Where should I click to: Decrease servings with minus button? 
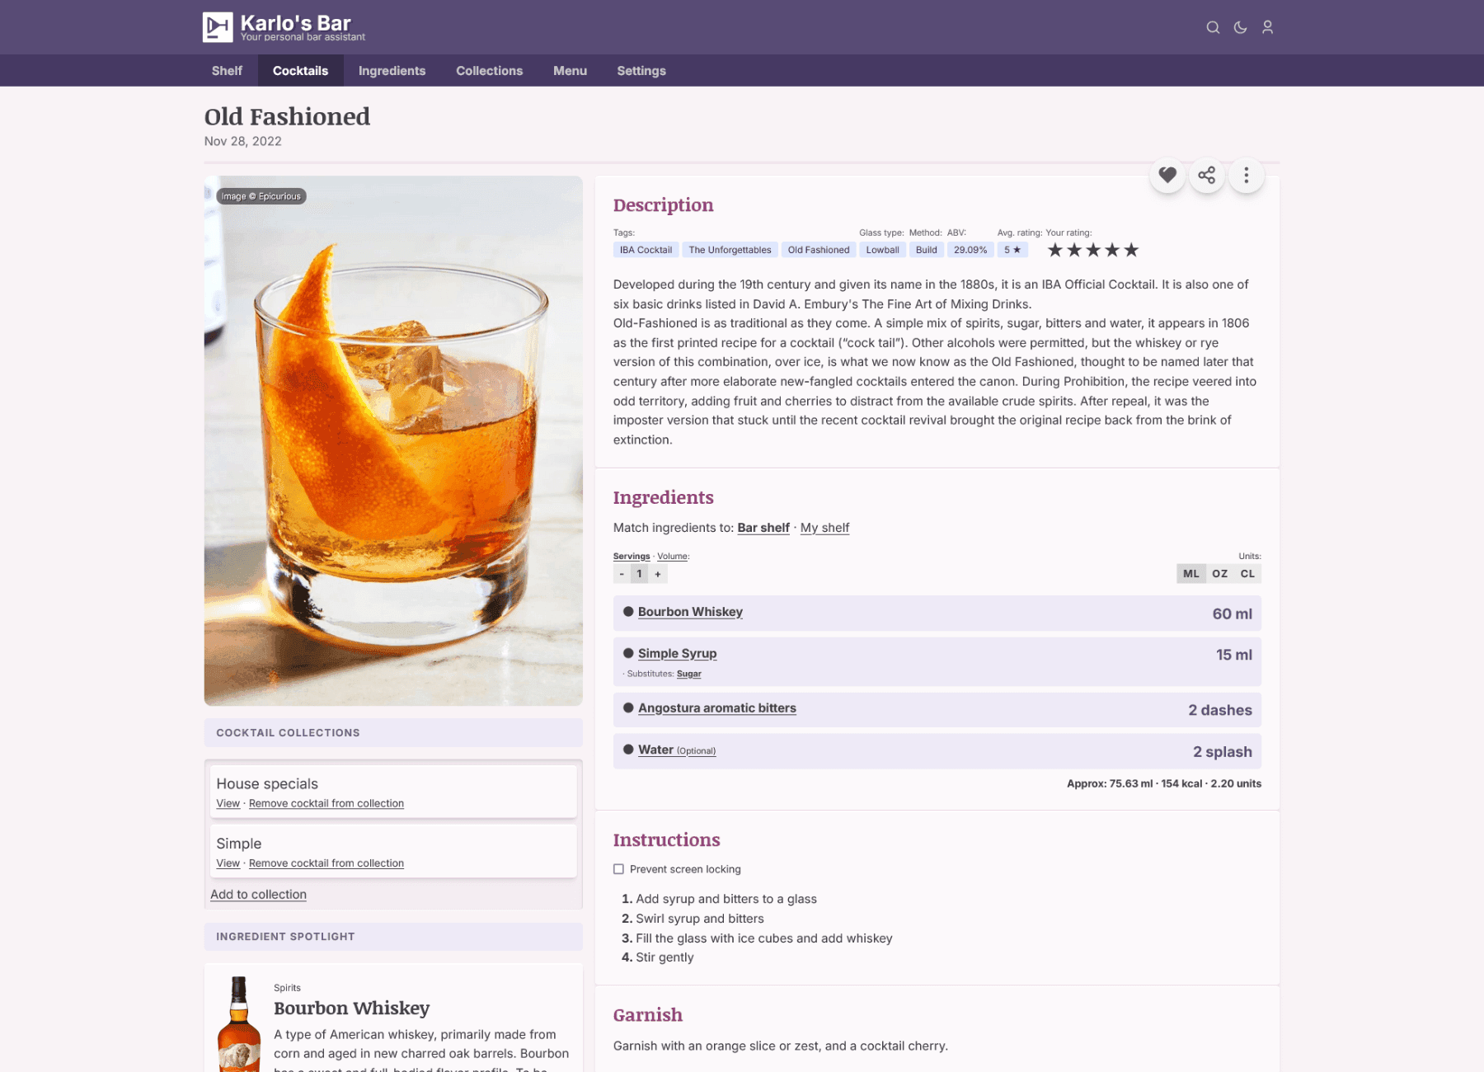tap(622, 574)
